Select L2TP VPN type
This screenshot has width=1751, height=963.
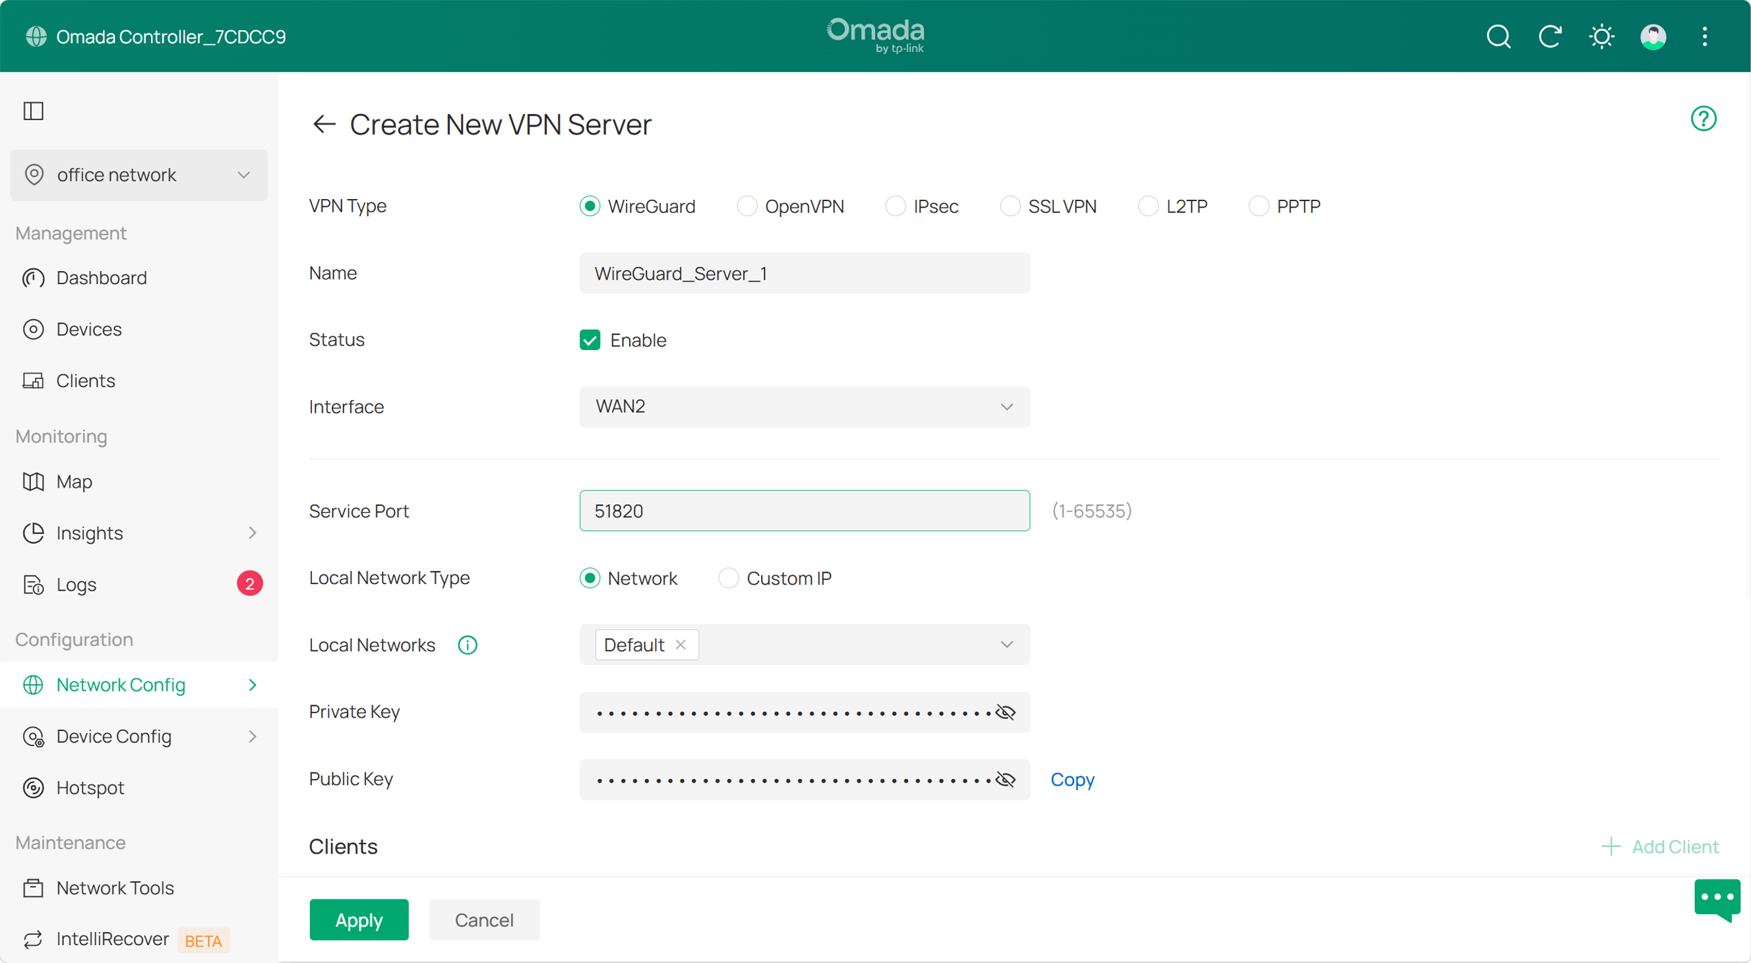tap(1173, 206)
